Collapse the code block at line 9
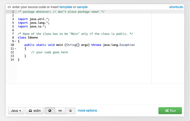The image size is (190, 121). (x=15, y=41)
